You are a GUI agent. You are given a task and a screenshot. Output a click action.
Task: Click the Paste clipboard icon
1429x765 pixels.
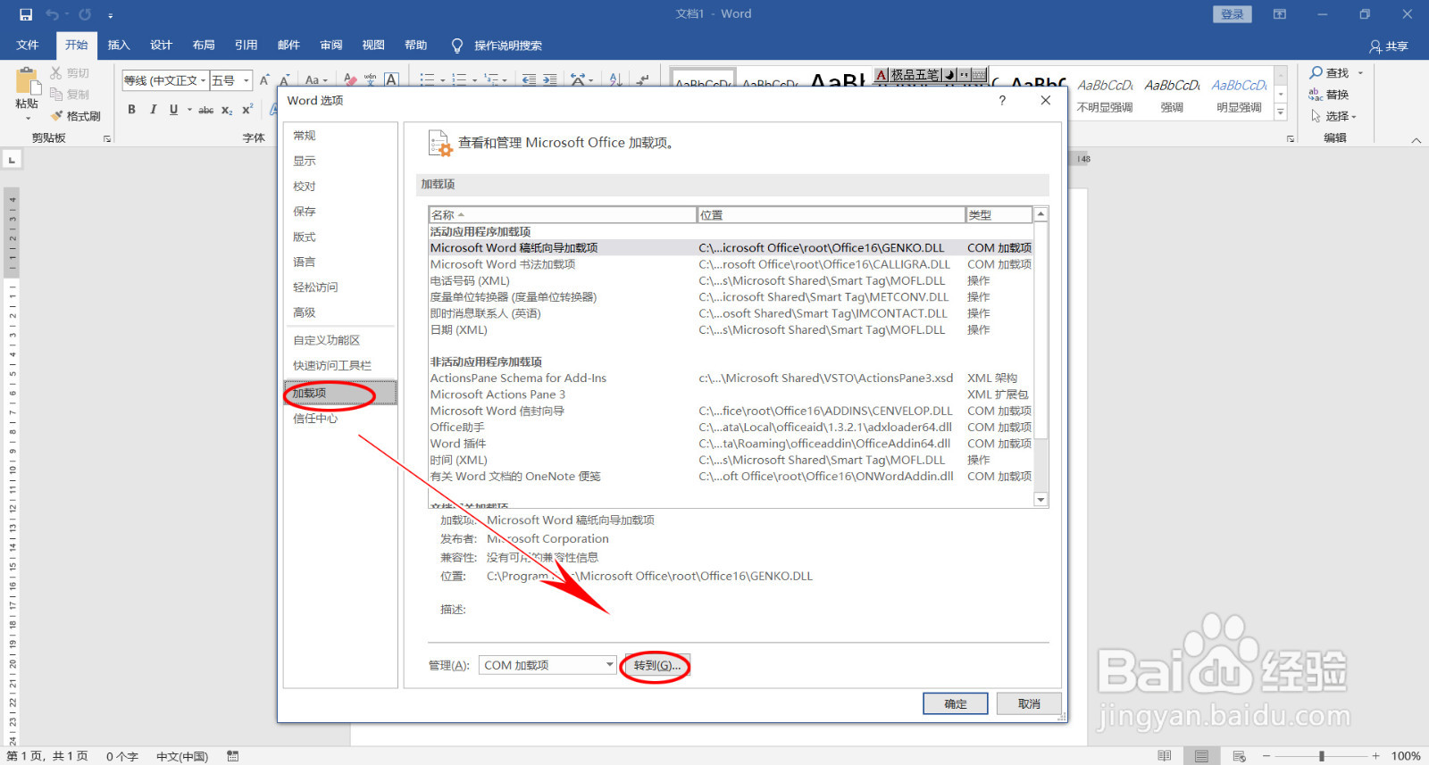(x=27, y=82)
